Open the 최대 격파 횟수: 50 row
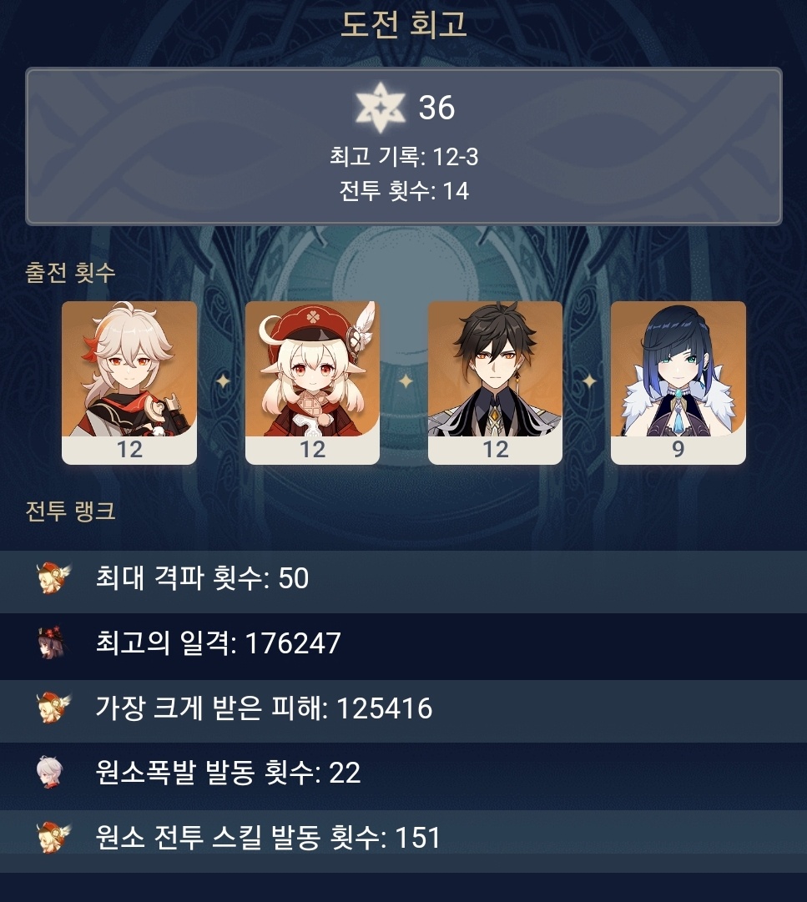Viewport: 807px width, 902px height. click(403, 582)
